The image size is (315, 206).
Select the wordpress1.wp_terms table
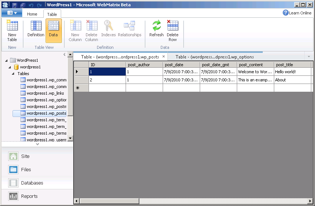click(x=43, y=133)
